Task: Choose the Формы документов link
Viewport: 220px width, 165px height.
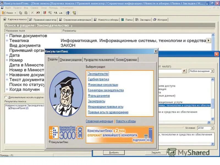Action: tap(99, 96)
